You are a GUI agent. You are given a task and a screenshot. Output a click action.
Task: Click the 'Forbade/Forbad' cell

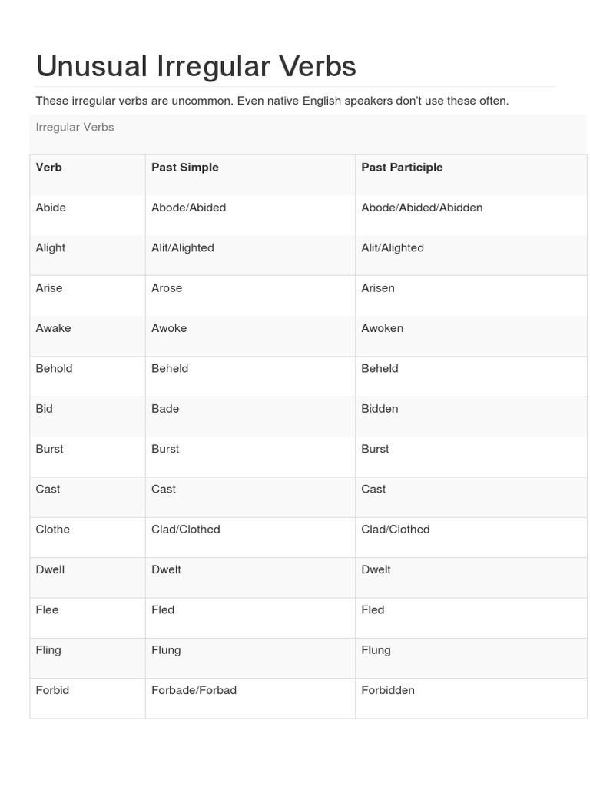click(x=194, y=690)
